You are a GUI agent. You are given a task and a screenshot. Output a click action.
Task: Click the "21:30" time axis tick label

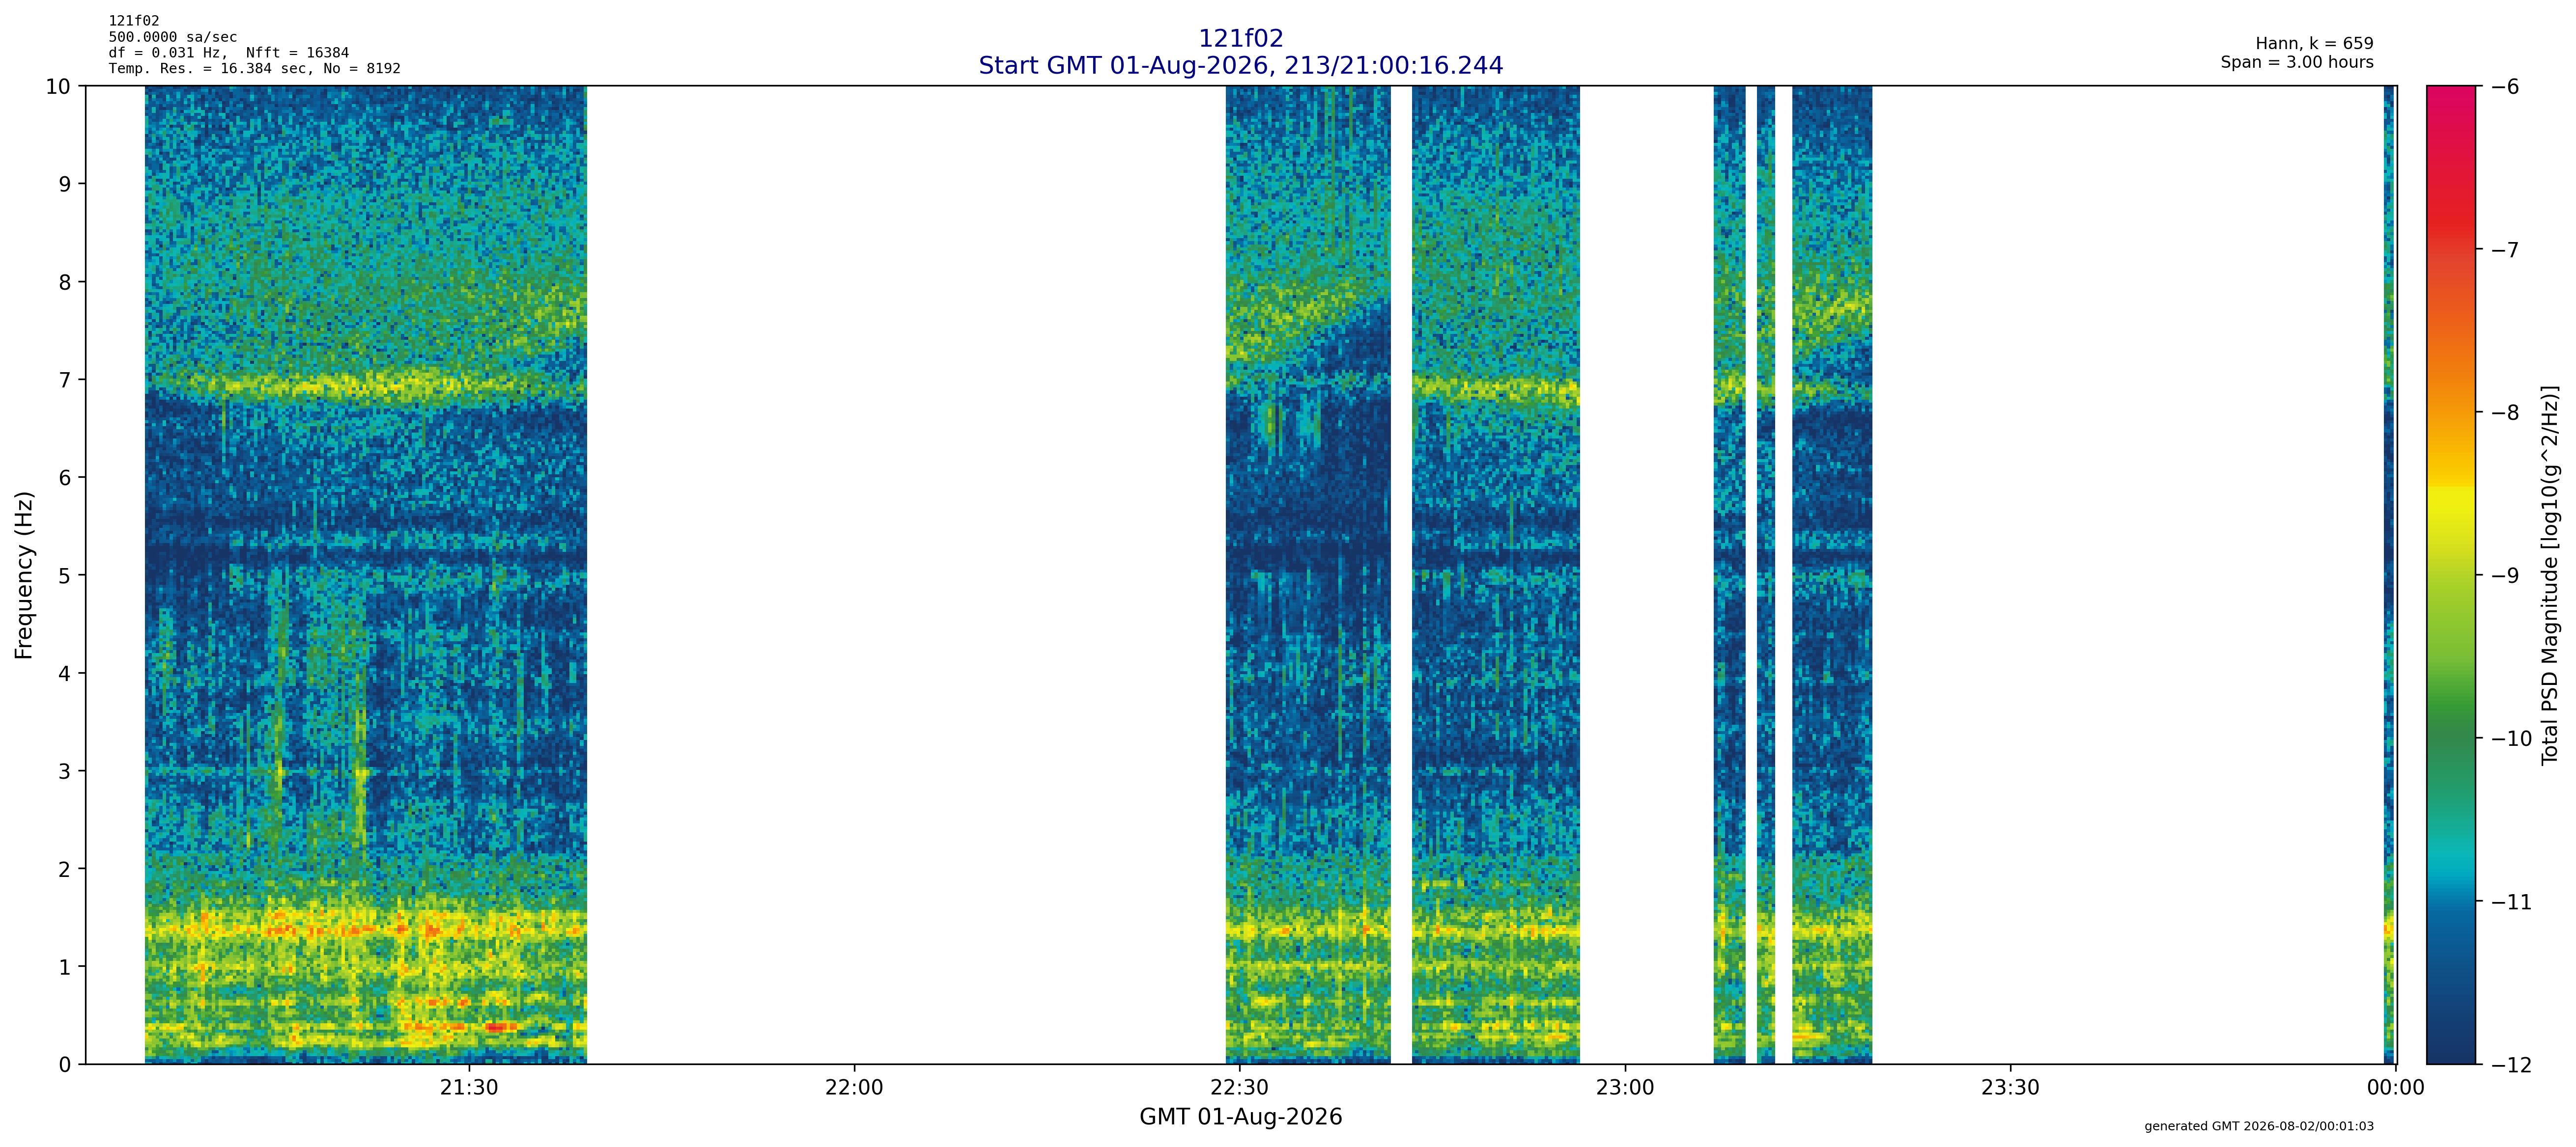[x=469, y=1088]
